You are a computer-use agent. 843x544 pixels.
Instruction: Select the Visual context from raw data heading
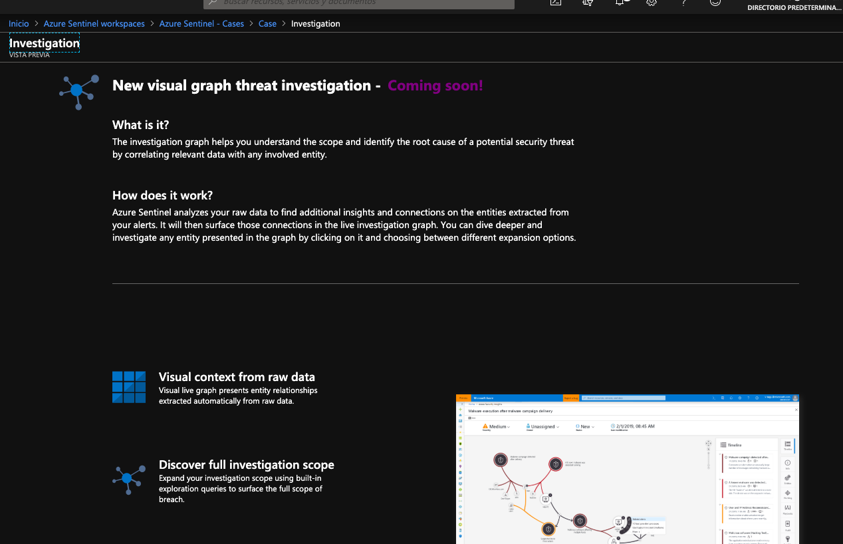[x=237, y=377]
